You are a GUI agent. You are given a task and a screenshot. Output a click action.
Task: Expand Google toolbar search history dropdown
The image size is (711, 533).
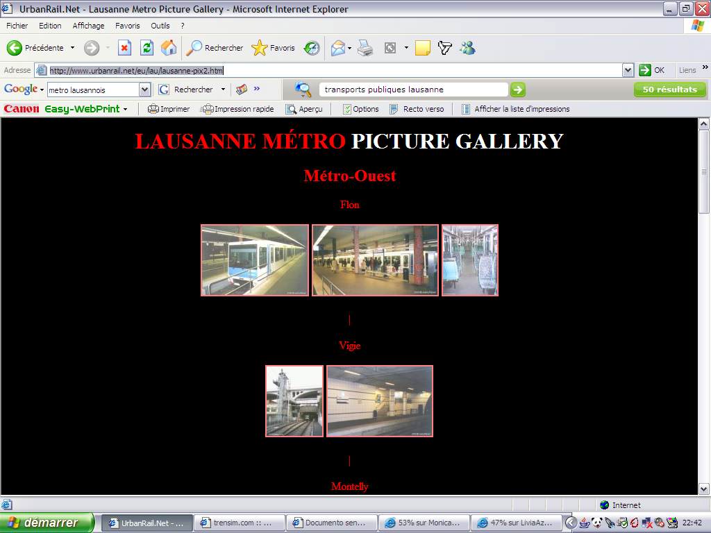coord(144,90)
